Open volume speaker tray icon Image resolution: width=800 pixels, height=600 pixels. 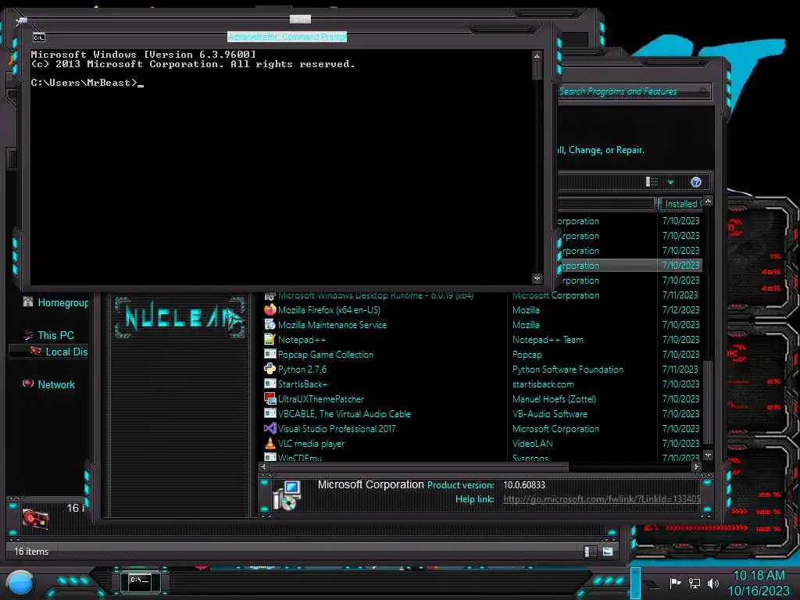712,583
